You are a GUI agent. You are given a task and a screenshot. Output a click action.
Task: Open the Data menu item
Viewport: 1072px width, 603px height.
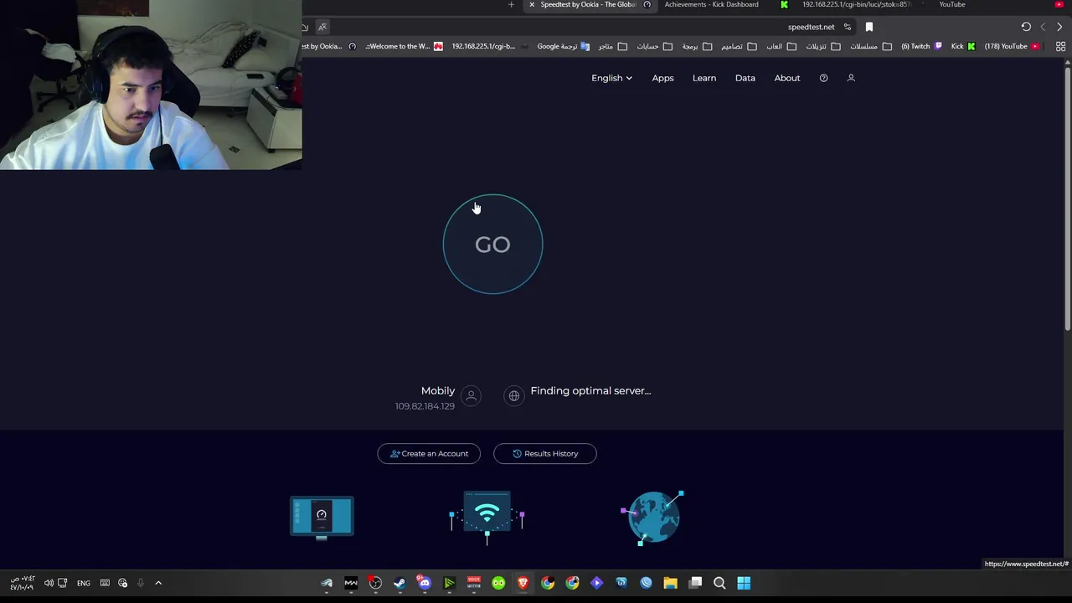click(x=745, y=78)
